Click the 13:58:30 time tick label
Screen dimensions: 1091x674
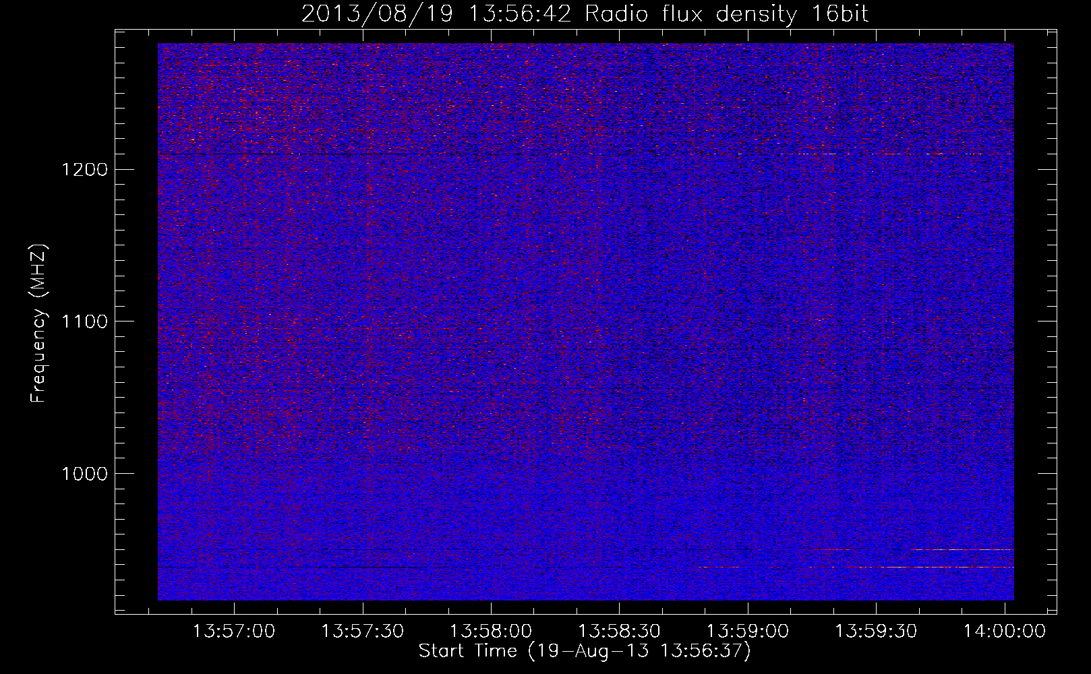point(620,632)
